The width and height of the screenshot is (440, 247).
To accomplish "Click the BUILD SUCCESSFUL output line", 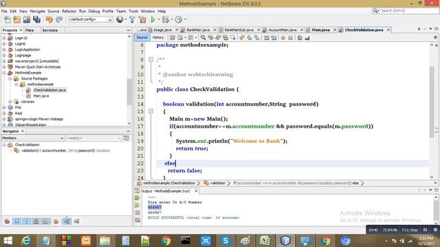I will [x=194, y=217].
